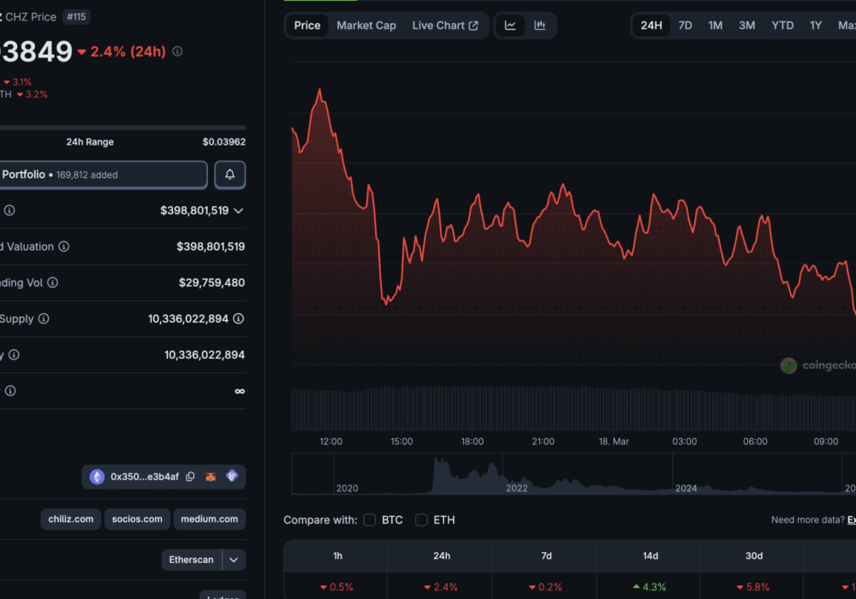Click the historical mini chart navigator near 2022

[516, 476]
